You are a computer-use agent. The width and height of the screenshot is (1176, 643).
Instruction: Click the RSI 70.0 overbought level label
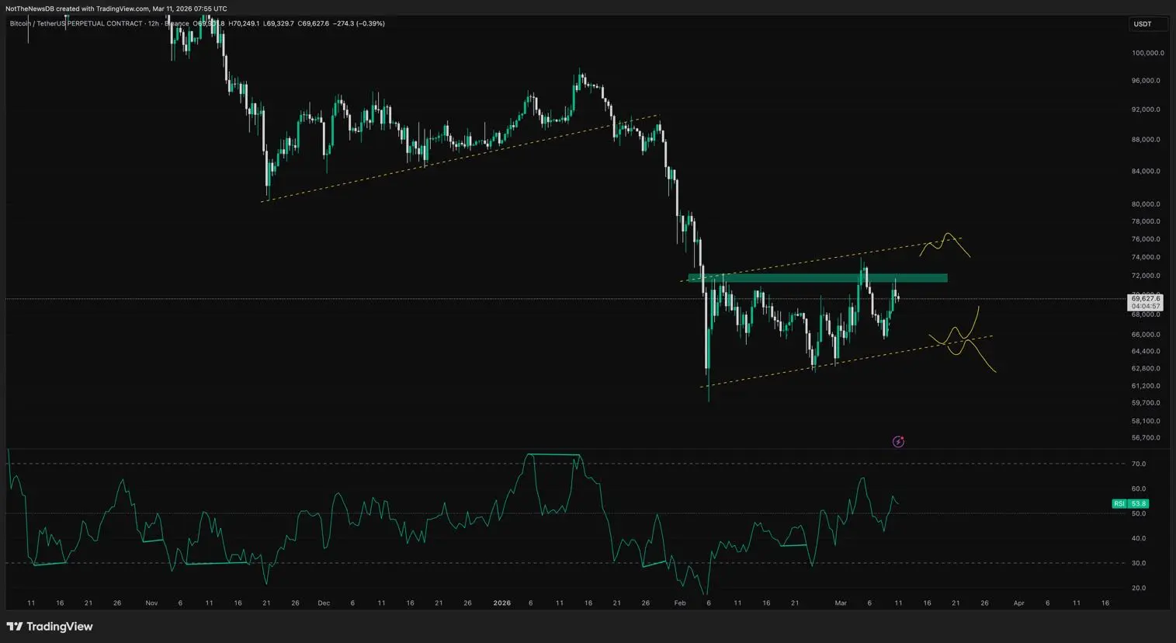tap(1139, 464)
